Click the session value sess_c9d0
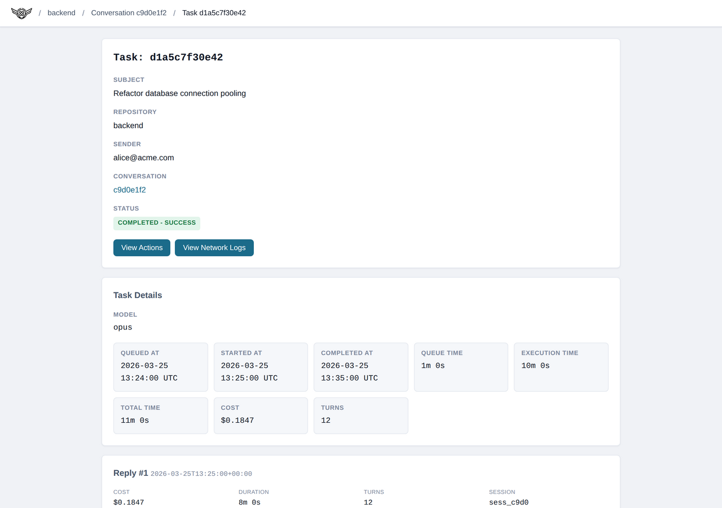Viewport: 722px width, 508px height. [x=509, y=502]
